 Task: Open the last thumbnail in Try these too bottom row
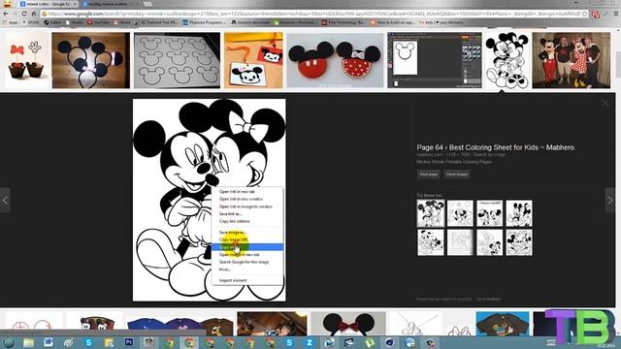519,242
